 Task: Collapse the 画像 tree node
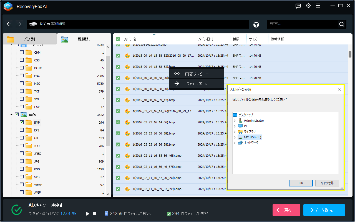[11, 114]
